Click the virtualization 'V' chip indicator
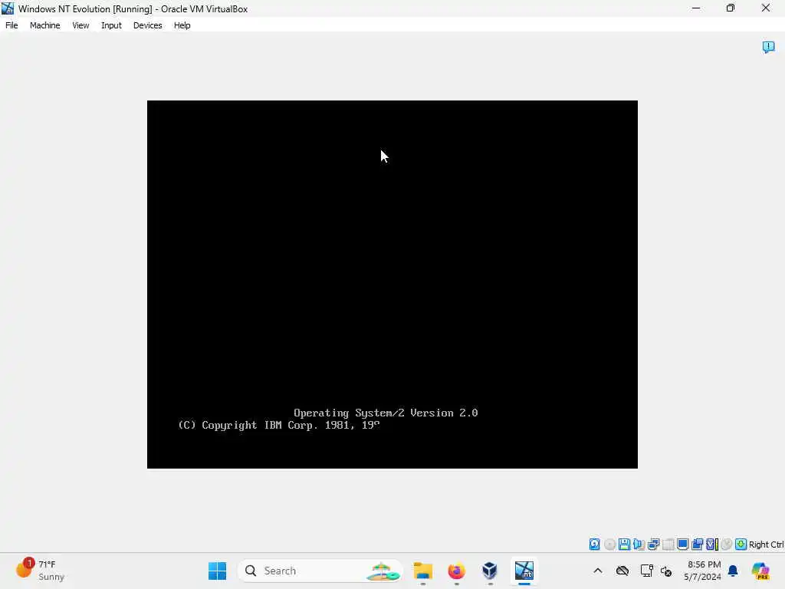The width and height of the screenshot is (785, 589). [712, 544]
